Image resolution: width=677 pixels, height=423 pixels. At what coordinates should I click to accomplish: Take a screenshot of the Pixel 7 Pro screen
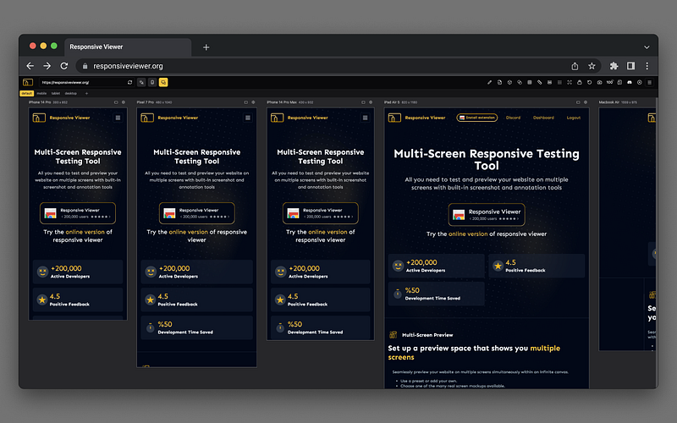click(x=245, y=102)
